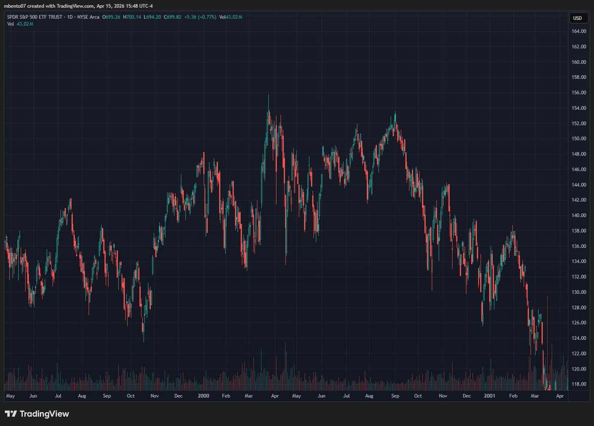594x426 pixels.
Task: Click the 2001 year label on time axis
Action: pyautogui.click(x=490, y=396)
